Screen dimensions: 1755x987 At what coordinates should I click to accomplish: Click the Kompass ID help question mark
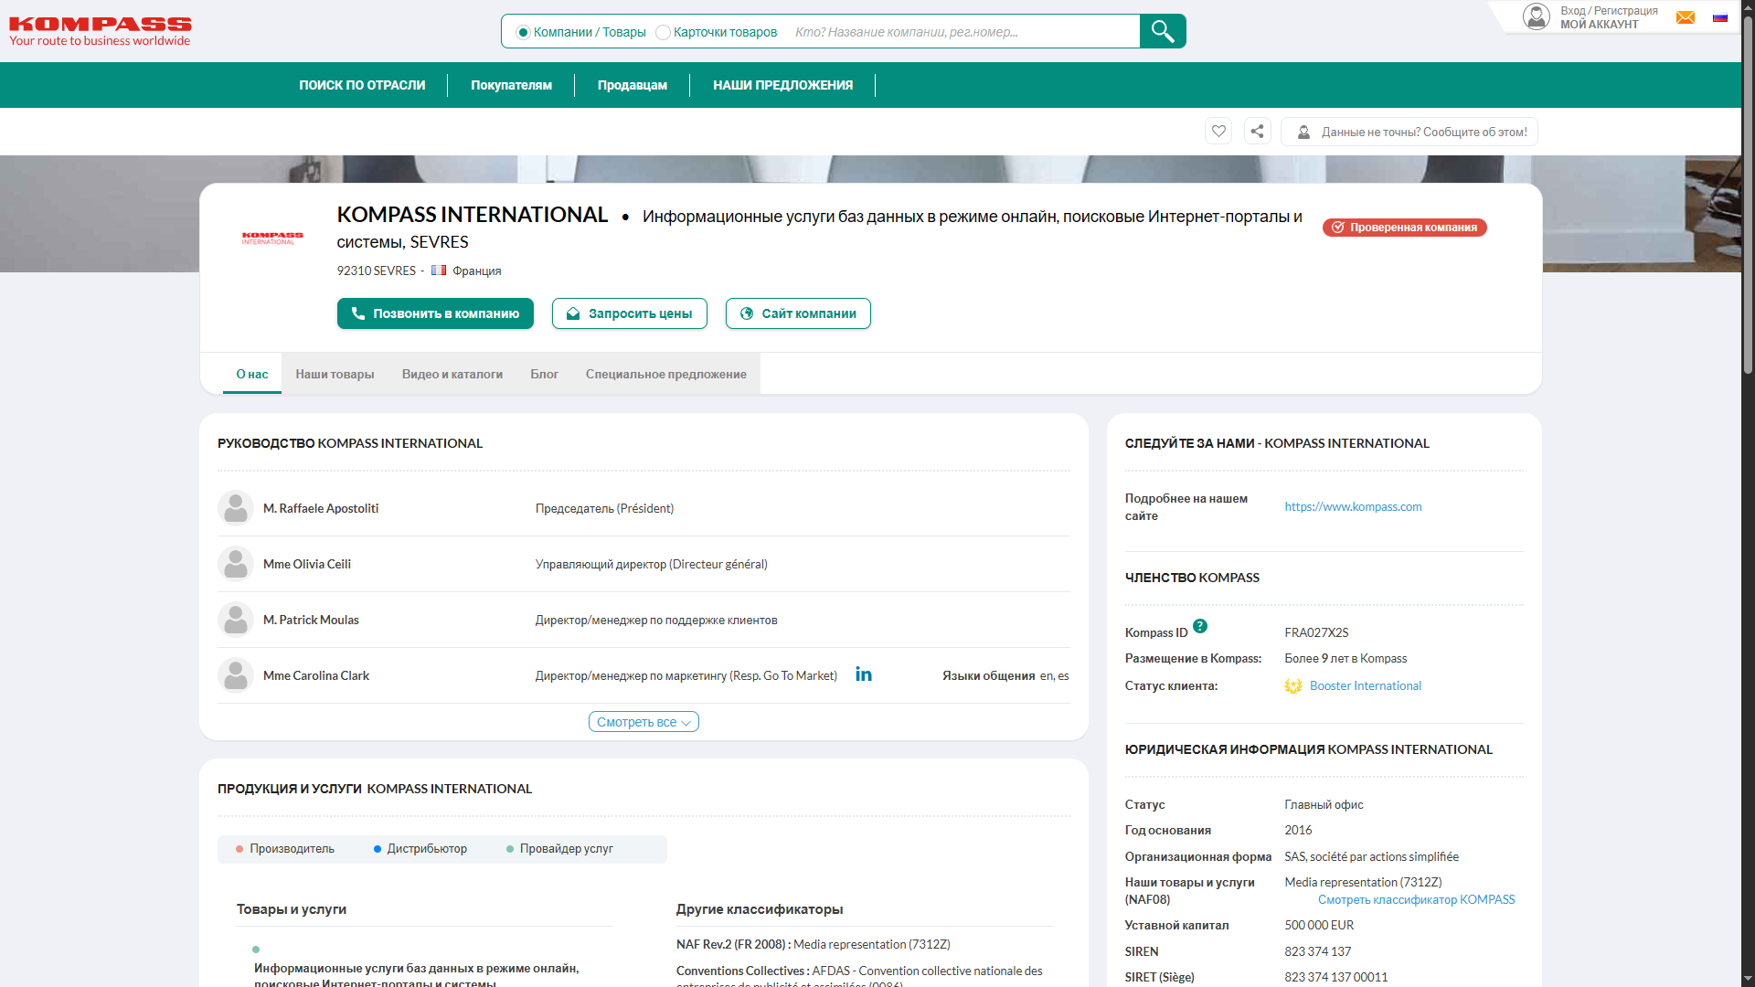coord(1200,626)
